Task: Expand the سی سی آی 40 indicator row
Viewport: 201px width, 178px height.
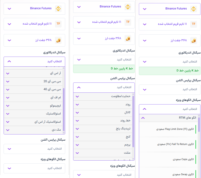Action: [33, 89]
